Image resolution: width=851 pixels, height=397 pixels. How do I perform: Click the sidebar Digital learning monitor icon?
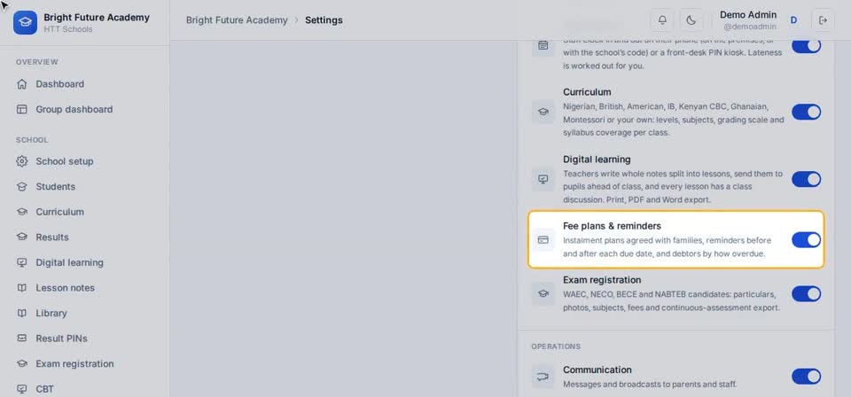point(21,262)
